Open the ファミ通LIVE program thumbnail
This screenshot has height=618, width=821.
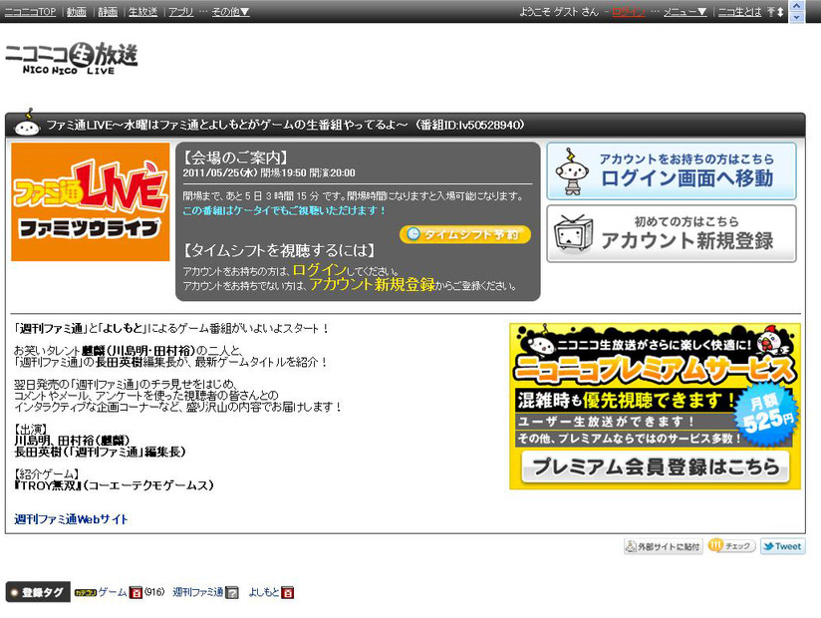[x=90, y=201]
